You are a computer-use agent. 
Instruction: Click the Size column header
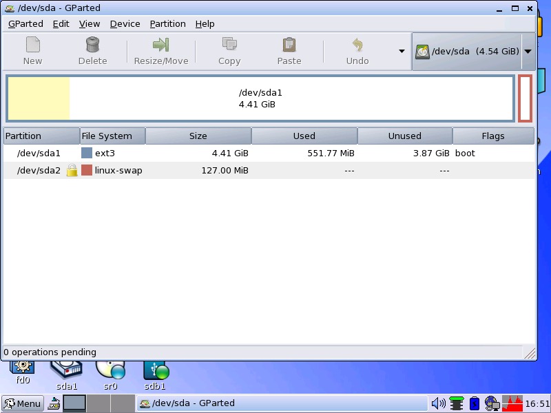pos(198,136)
